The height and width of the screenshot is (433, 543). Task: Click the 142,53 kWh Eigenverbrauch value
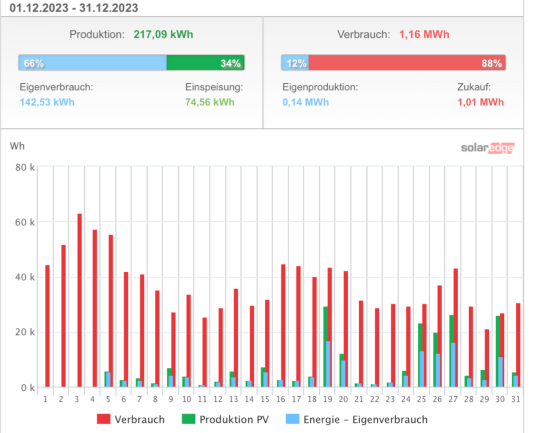pyautogui.click(x=47, y=102)
